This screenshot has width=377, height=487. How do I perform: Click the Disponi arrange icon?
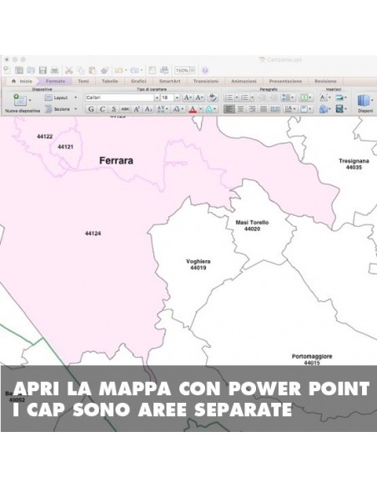tap(364, 101)
